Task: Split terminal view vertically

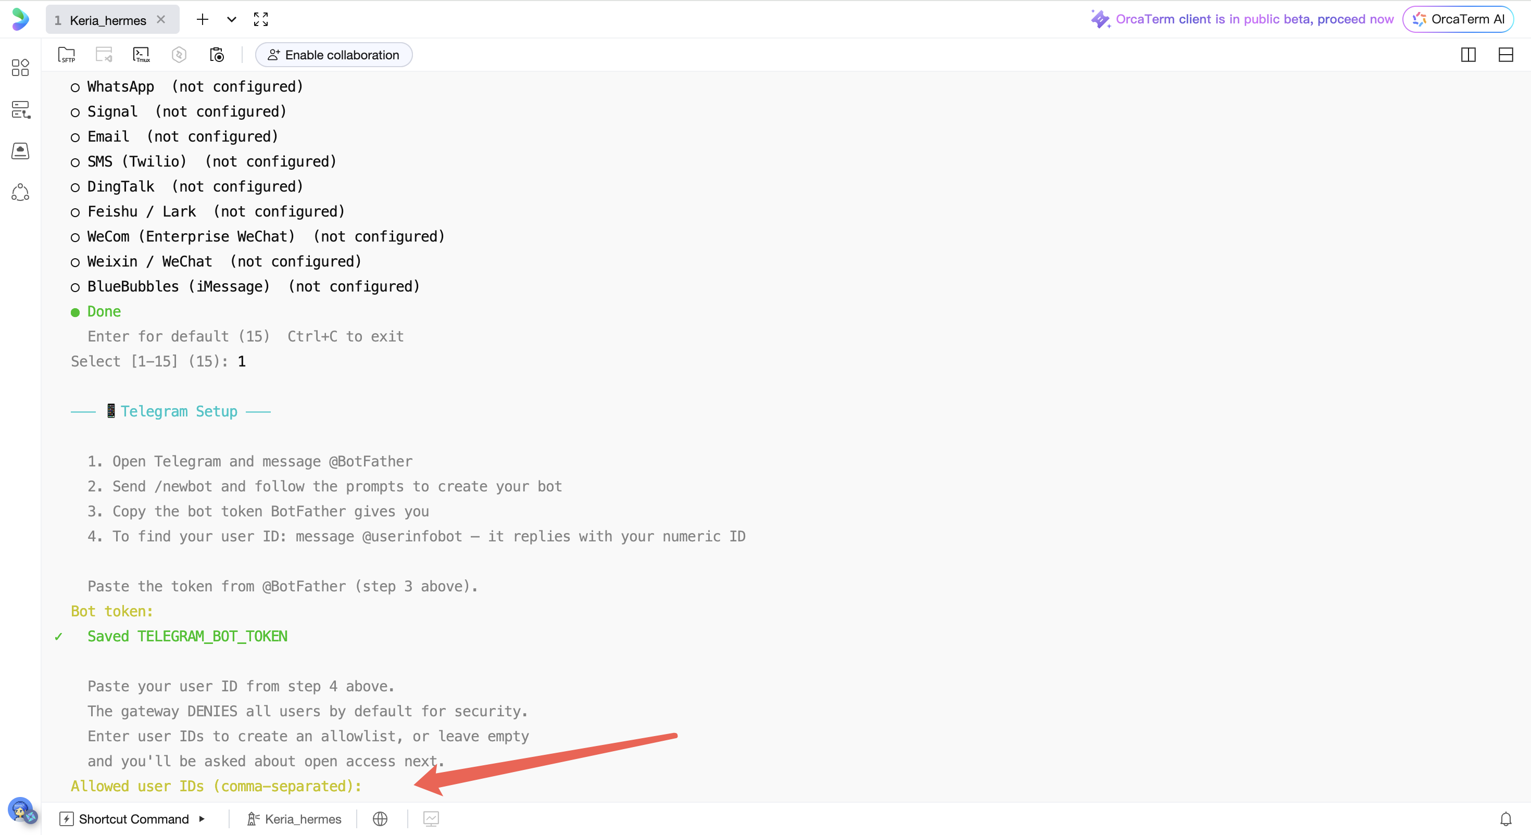Action: (1468, 55)
